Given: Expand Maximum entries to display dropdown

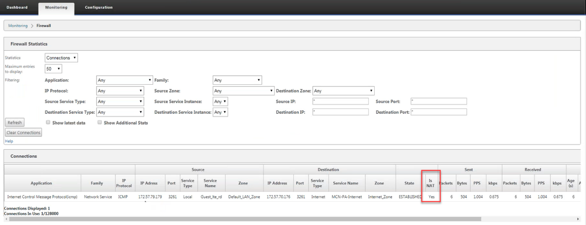Looking at the screenshot, I should click(53, 69).
